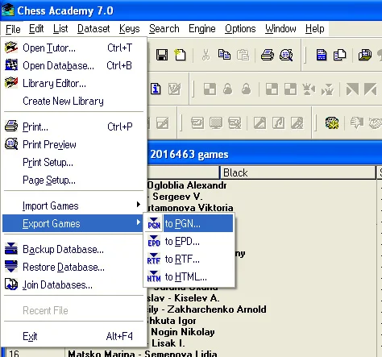382x357 pixels.
Task: Click the Copy toolbar icon
Action: point(224,55)
